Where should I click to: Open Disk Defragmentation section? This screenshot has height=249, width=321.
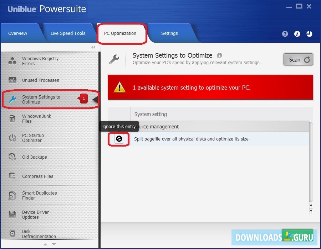point(50,233)
